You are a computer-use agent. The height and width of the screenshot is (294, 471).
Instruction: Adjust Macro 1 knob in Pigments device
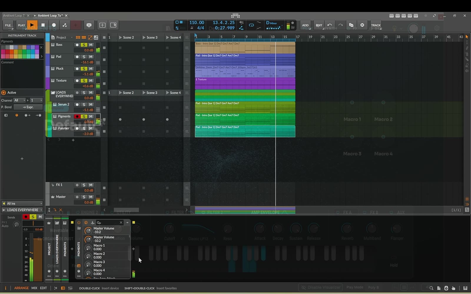point(88,248)
